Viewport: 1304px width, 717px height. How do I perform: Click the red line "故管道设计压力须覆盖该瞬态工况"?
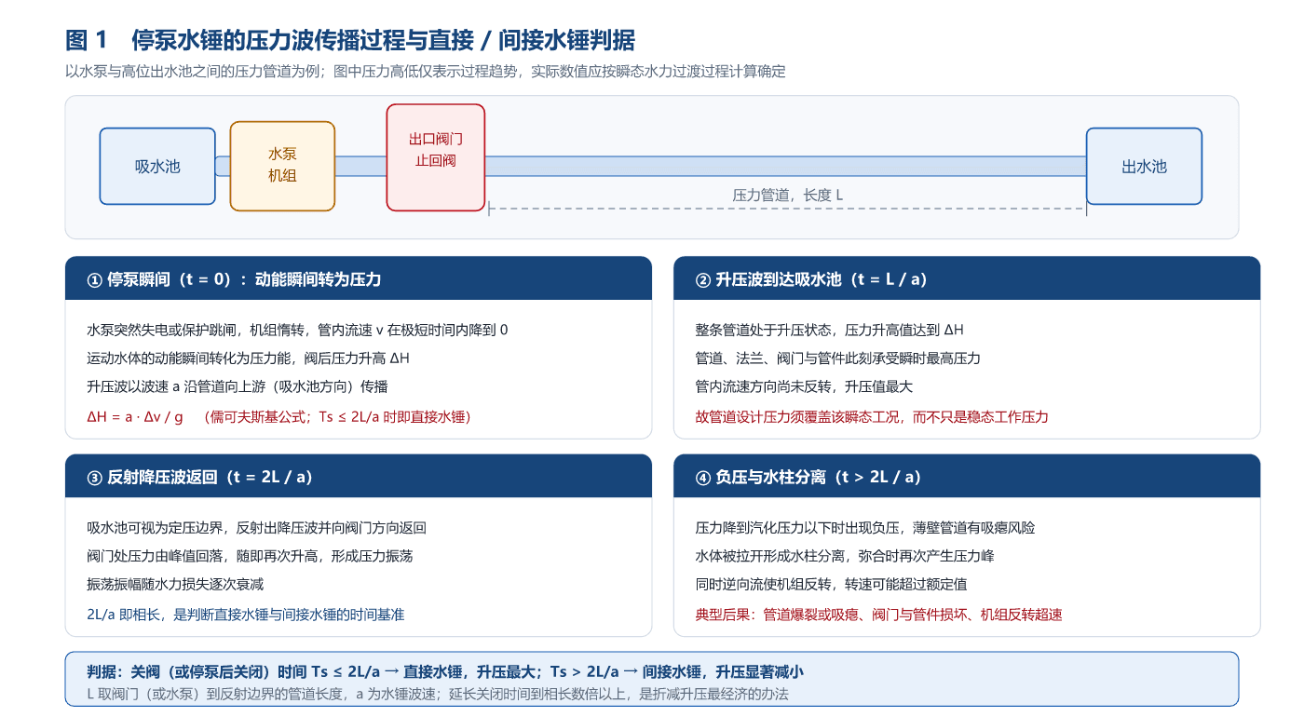873,417
